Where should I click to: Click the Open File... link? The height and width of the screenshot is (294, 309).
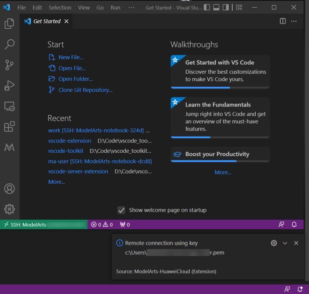click(72, 68)
